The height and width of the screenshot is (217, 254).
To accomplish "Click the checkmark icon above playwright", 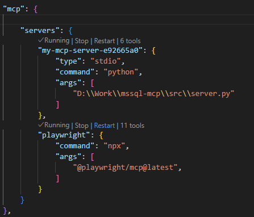I will coord(41,125).
